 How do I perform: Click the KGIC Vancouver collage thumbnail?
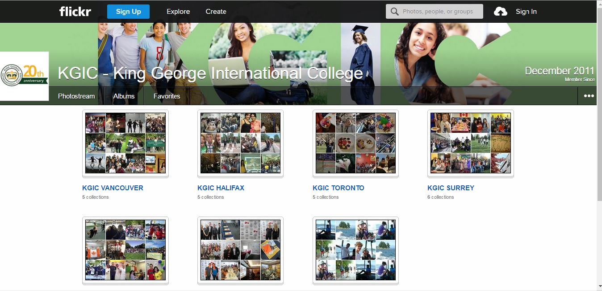tap(125, 143)
